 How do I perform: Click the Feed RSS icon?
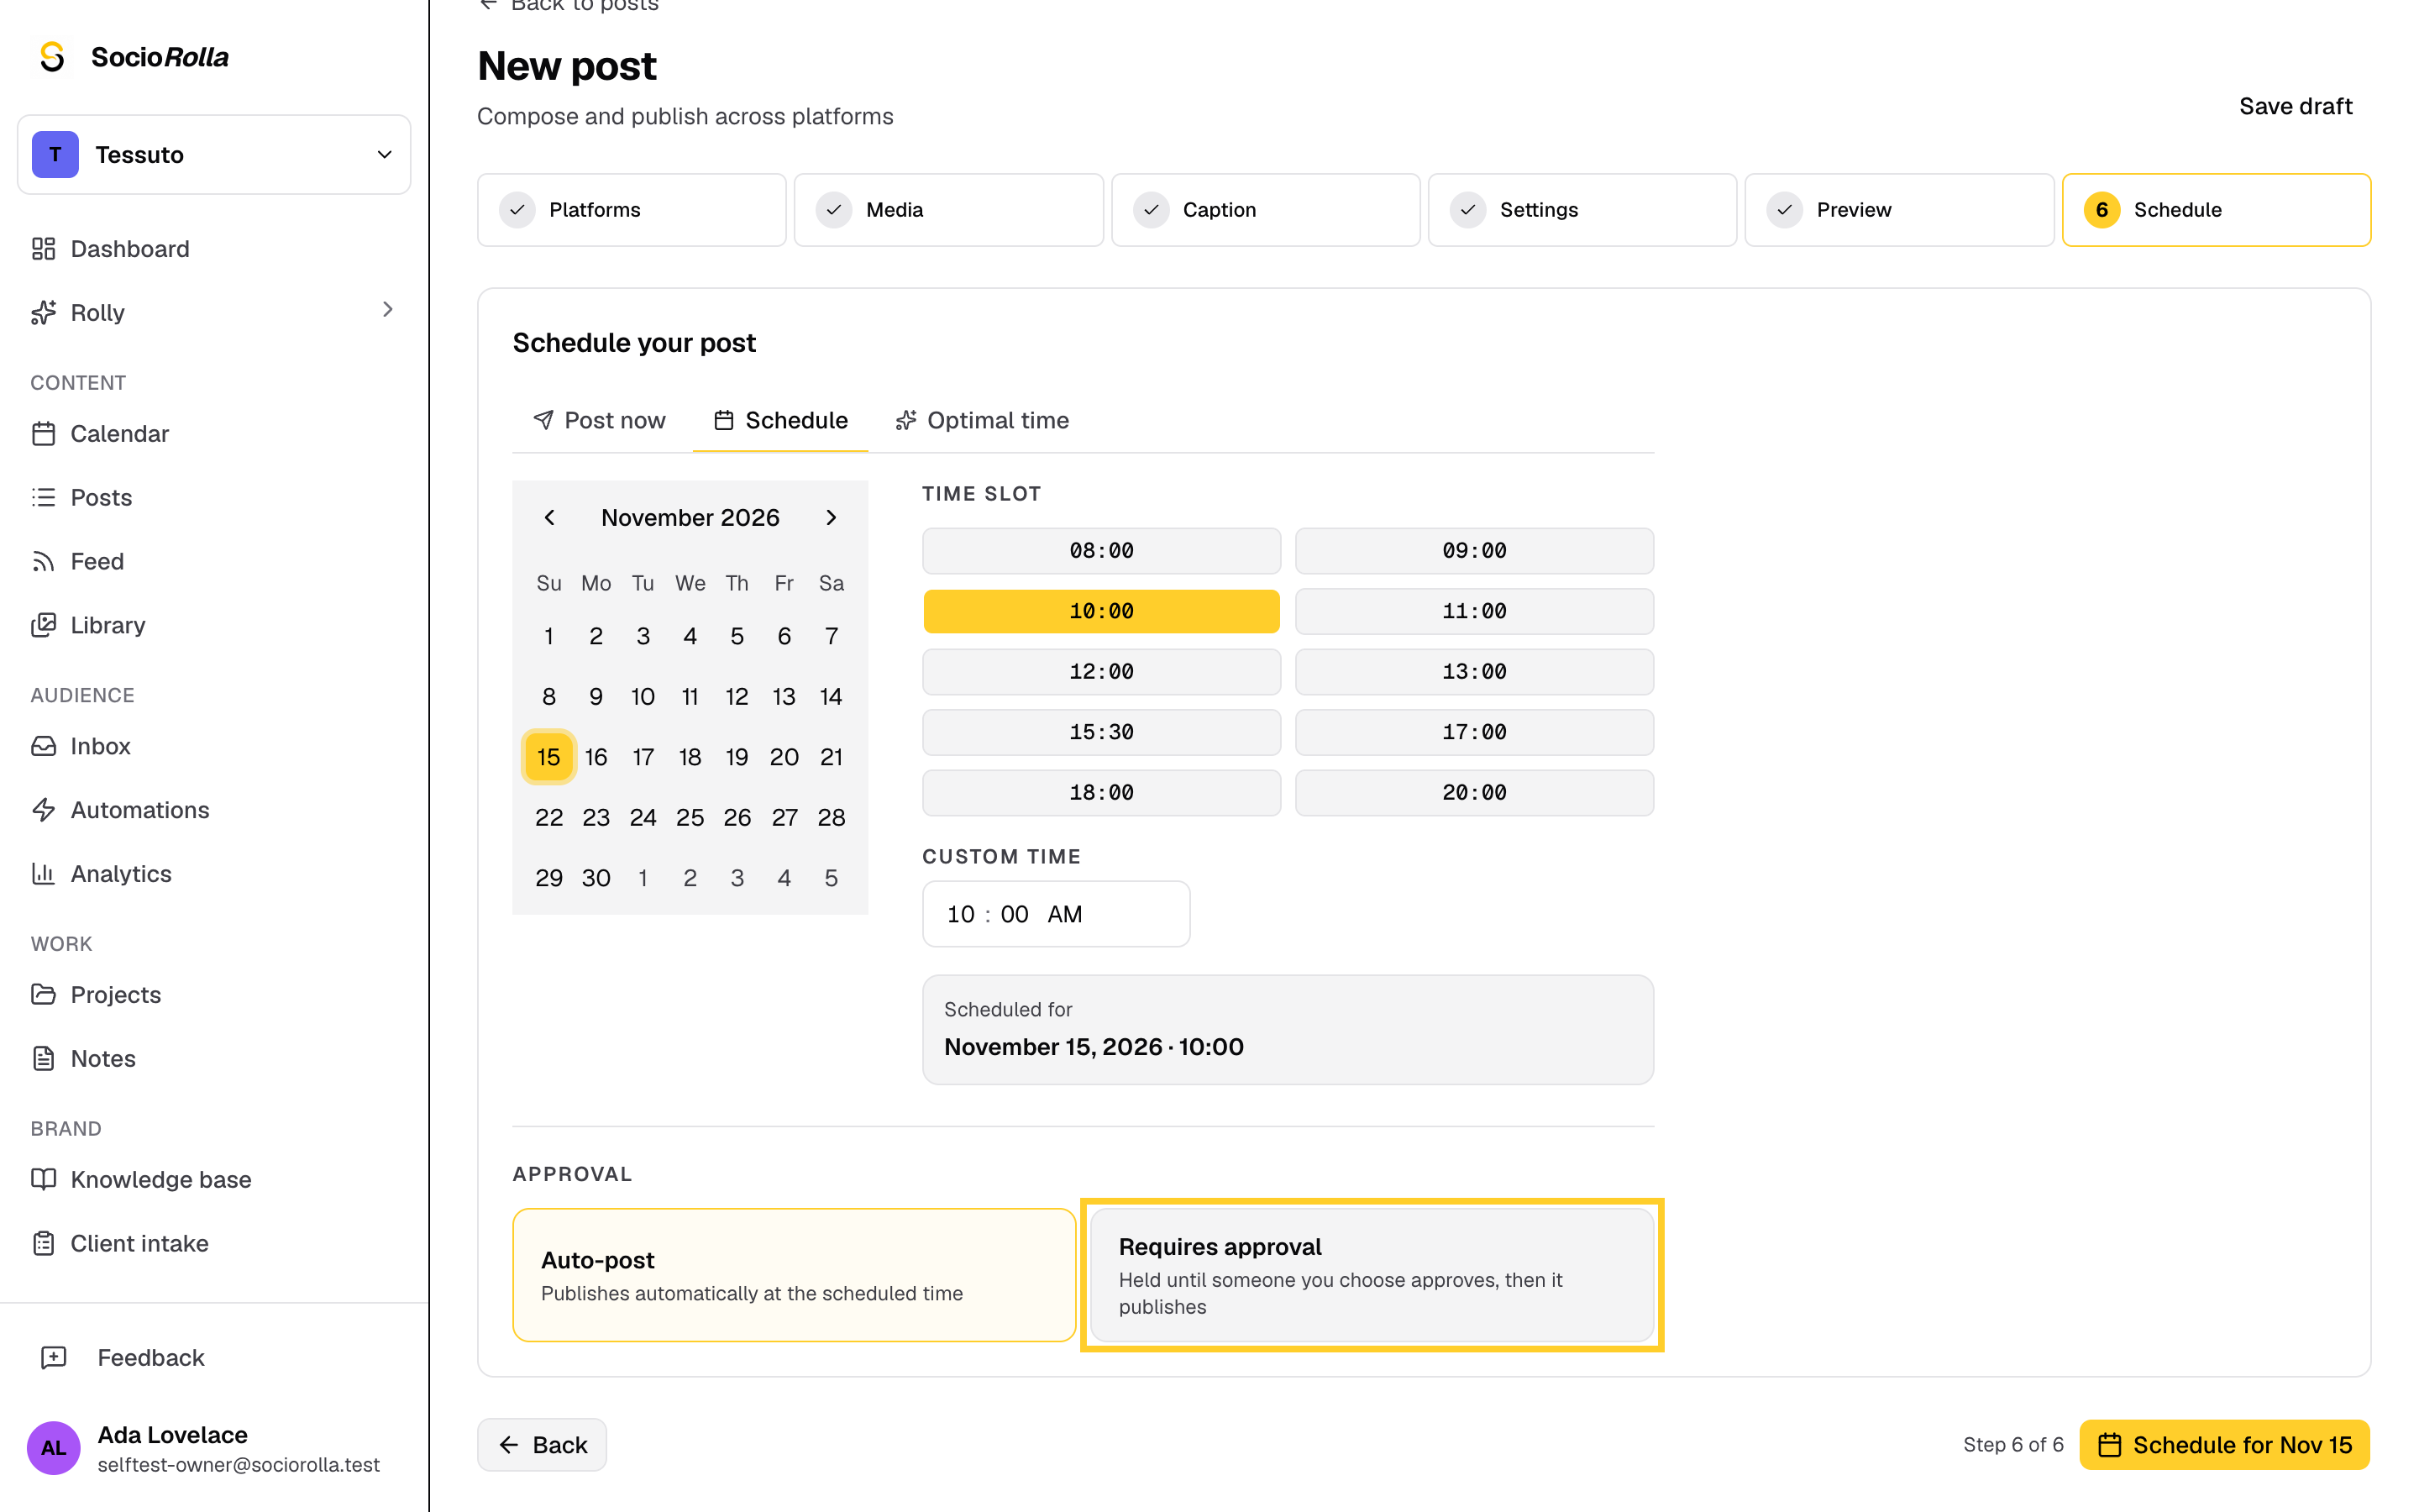pos(43,562)
